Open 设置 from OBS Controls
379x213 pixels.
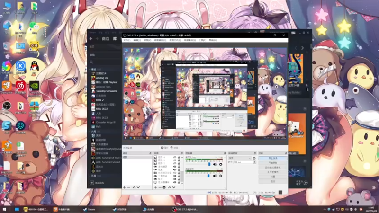[x=273, y=177]
